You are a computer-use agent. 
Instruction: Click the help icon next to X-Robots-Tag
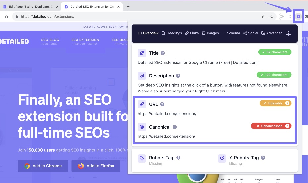(263, 158)
